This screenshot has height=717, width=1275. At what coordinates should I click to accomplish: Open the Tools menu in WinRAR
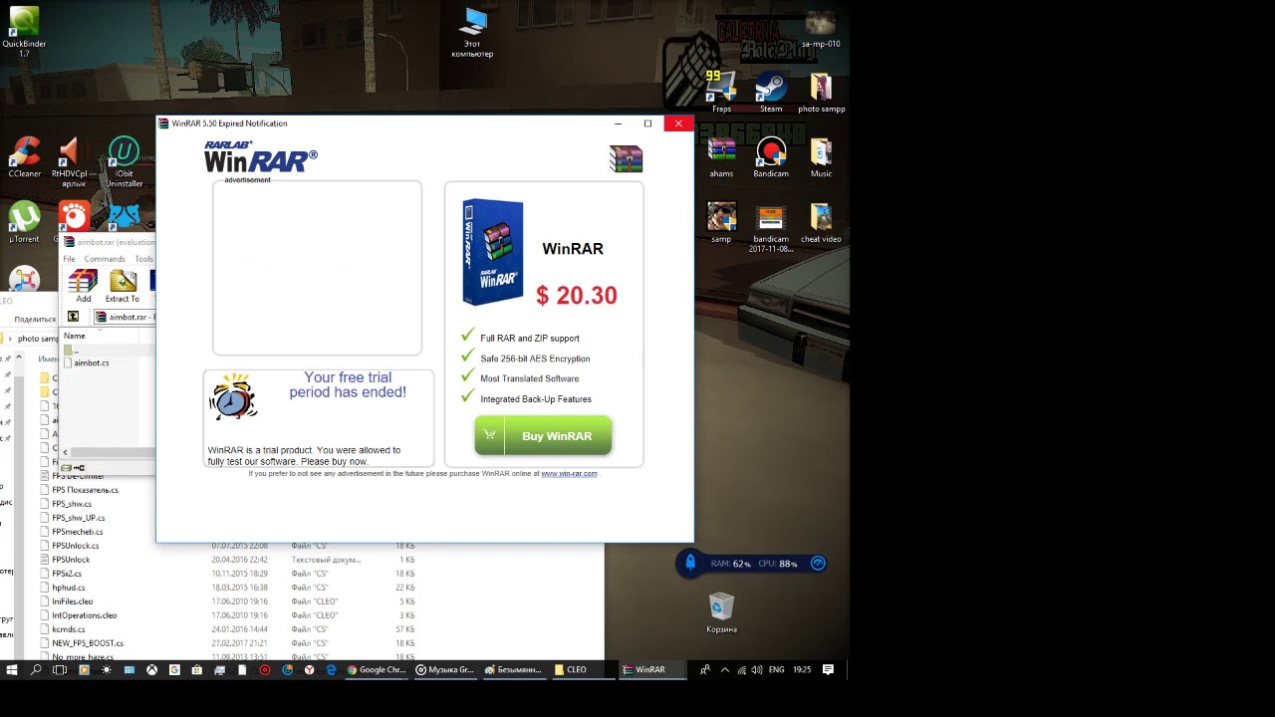pos(144,259)
